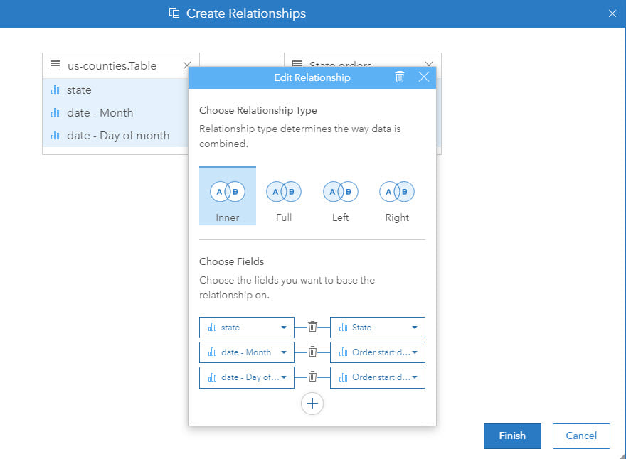Remove the State orders table card
Image resolution: width=626 pixels, height=459 pixels.
pos(429,65)
